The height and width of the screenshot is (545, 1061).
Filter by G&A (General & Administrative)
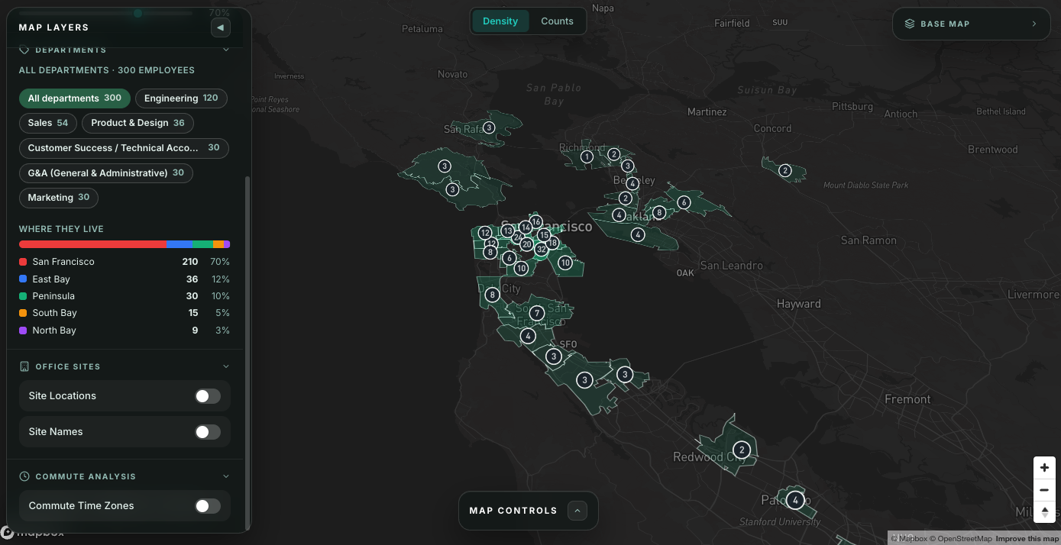(x=106, y=173)
